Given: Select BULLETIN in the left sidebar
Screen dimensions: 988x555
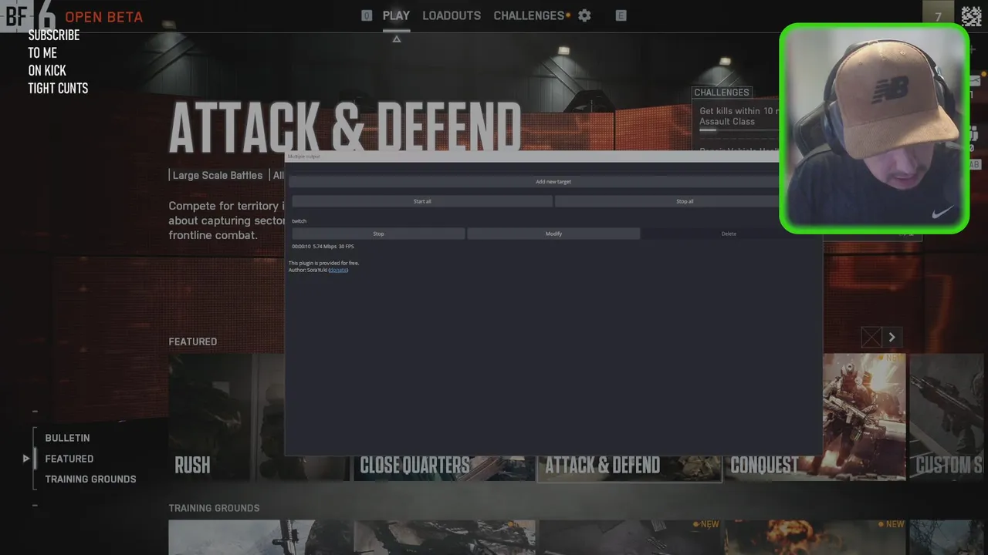Looking at the screenshot, I should 67,438.
